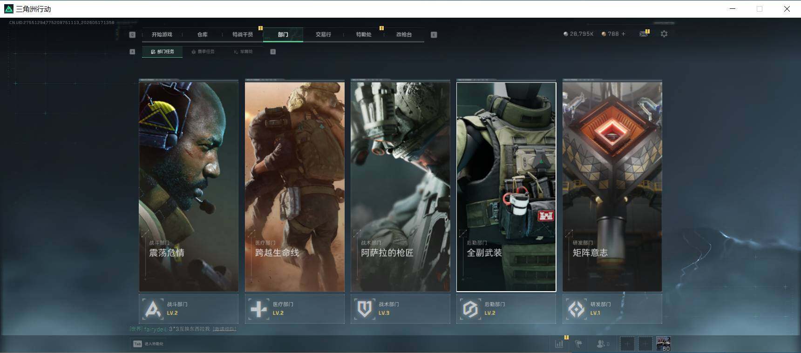The image size is (801, 353).
Task: Select the 战斗部门 LV.2 label
Action: click(x=177, y=308)
